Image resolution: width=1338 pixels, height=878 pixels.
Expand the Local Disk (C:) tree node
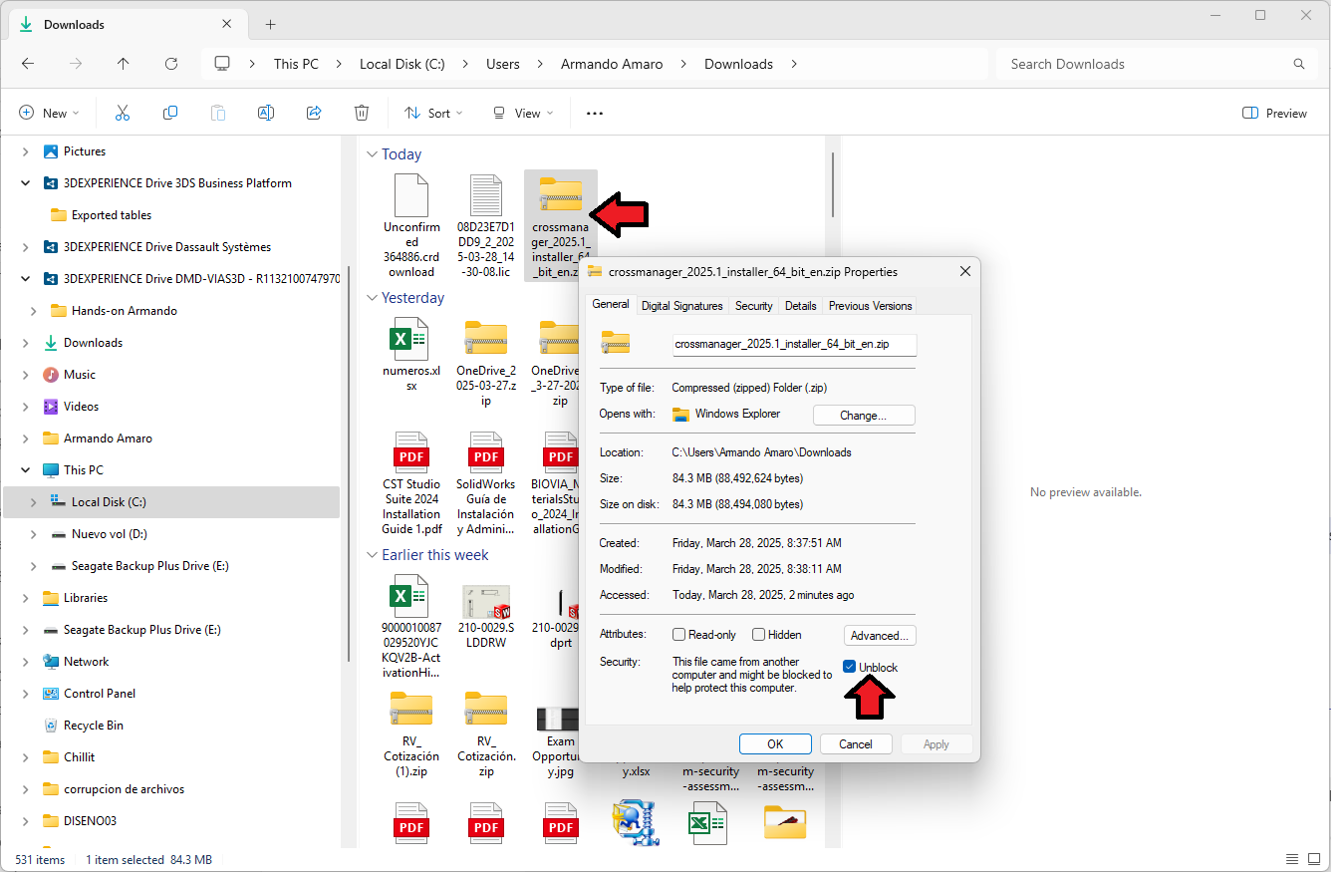tap(34, 502)
